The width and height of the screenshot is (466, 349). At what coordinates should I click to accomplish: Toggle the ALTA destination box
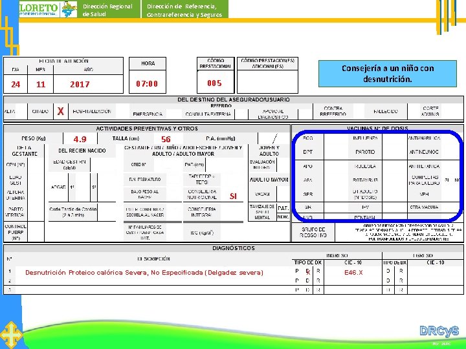point(21,111)
